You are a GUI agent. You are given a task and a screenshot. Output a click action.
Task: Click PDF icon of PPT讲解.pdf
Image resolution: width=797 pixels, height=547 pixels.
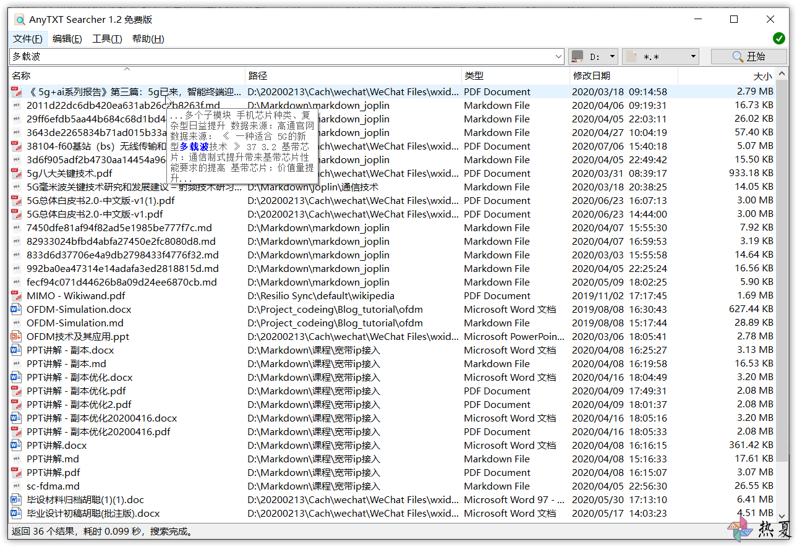(17, 473)
